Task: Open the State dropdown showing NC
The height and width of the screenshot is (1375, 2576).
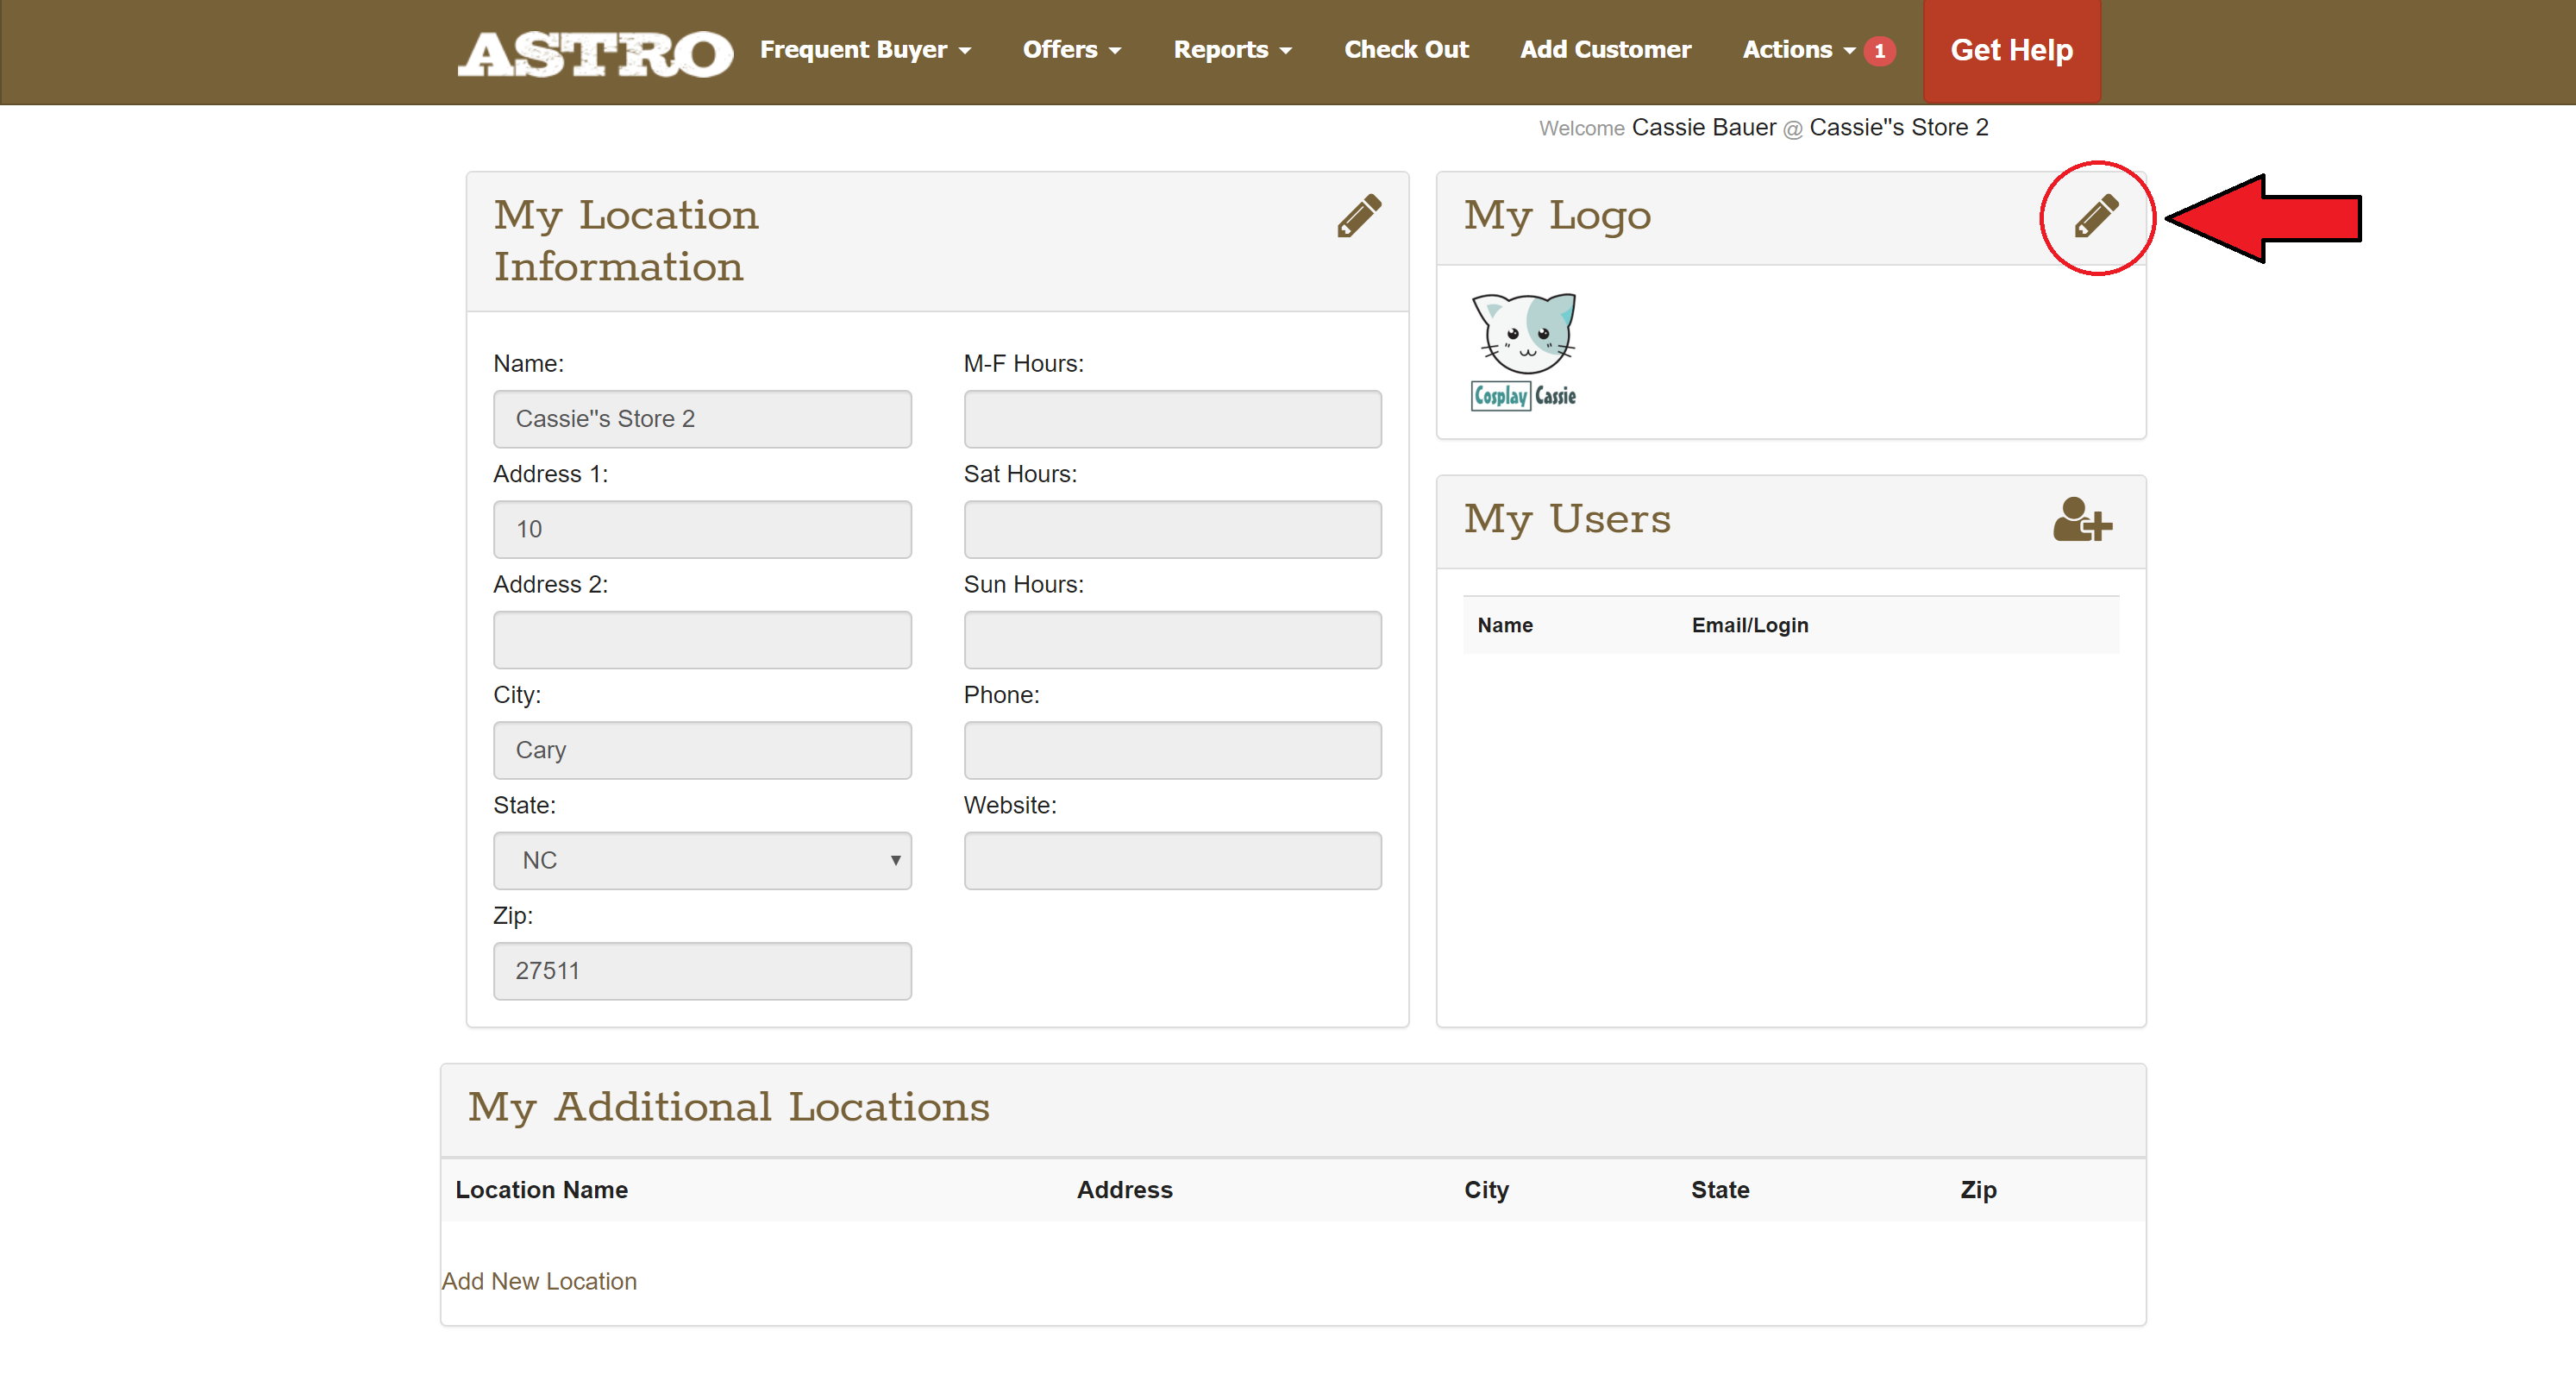Action: click(x=702, y=860)
